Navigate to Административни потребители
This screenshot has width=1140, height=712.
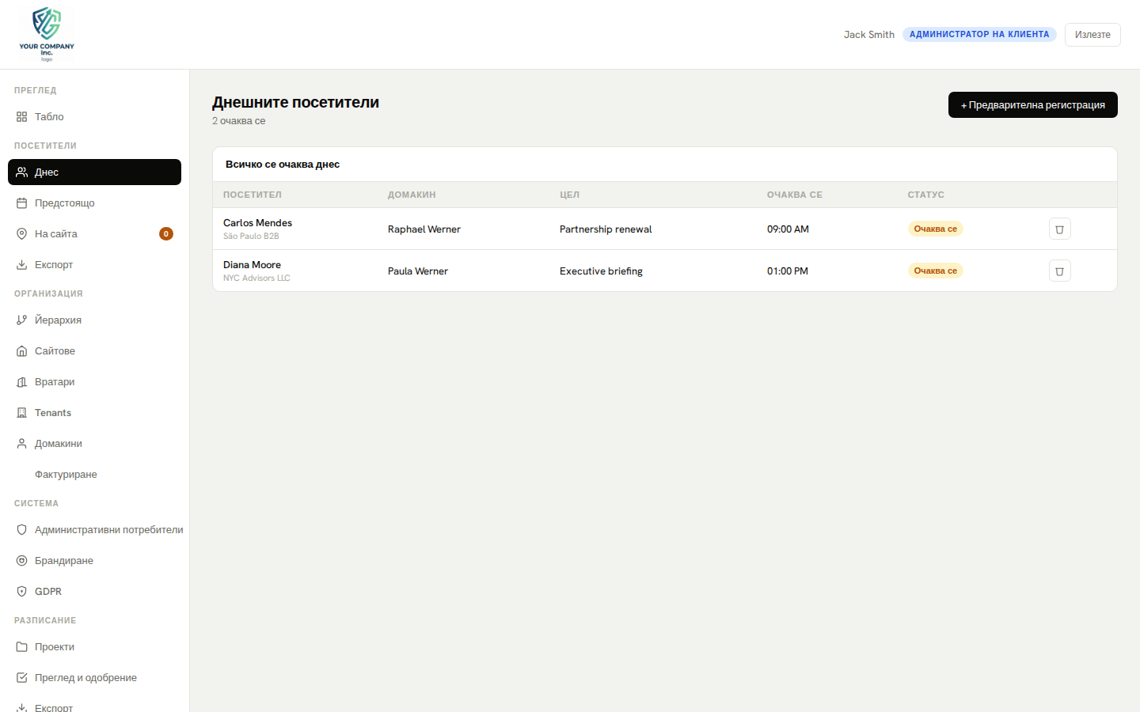coord(108,530)
